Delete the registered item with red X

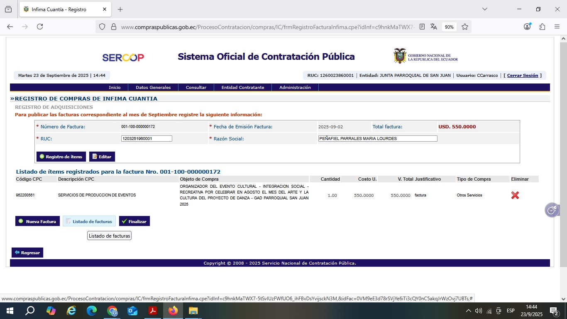pyautogui.click(x=515, y=195)
